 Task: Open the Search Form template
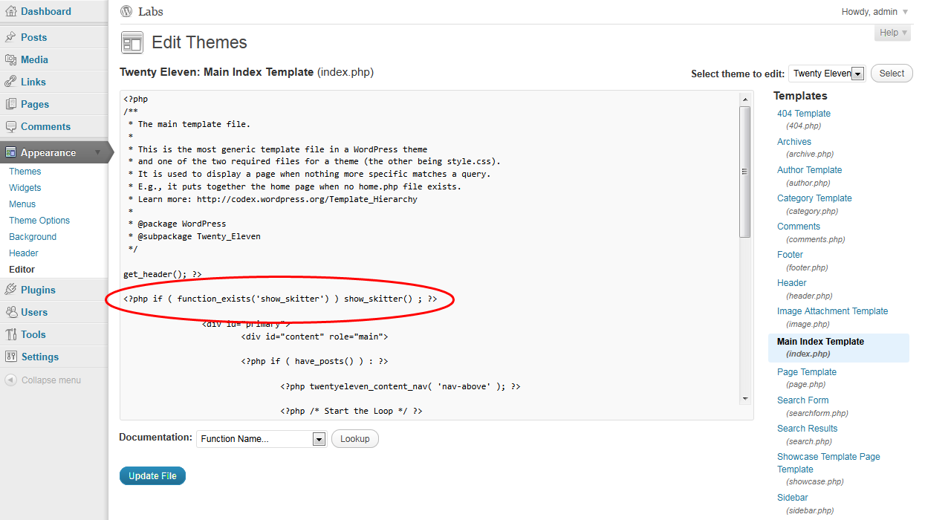(802, 400)
